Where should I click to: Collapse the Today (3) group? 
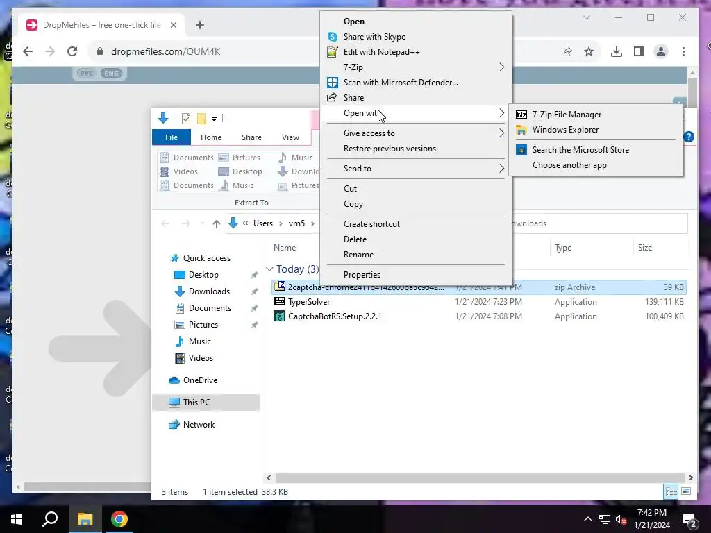[x=269, y=269]
